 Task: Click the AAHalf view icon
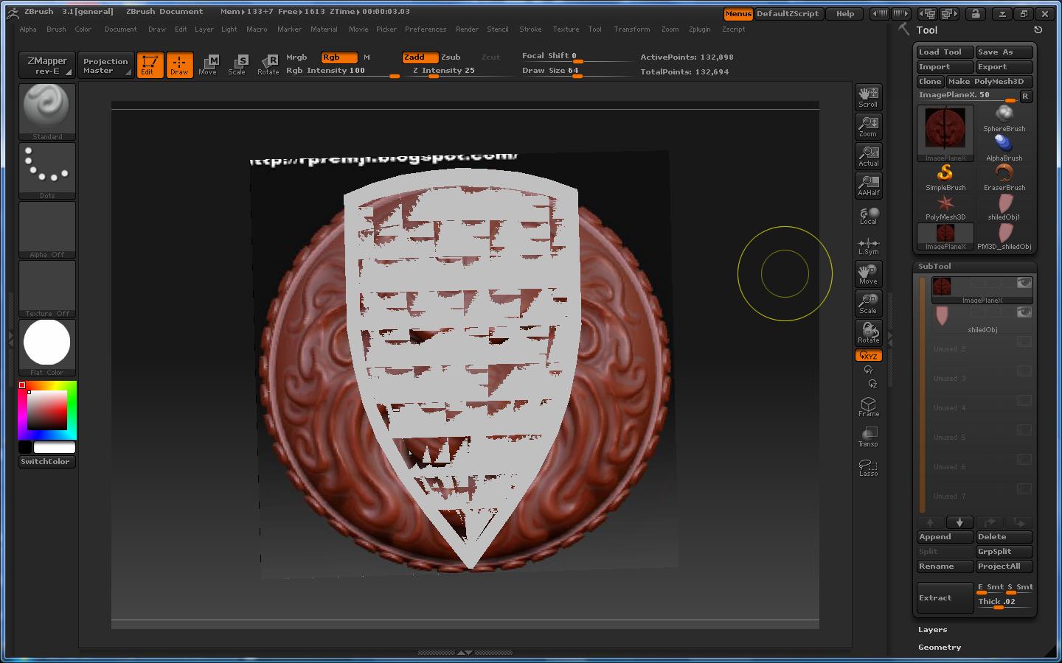point(868,185)
